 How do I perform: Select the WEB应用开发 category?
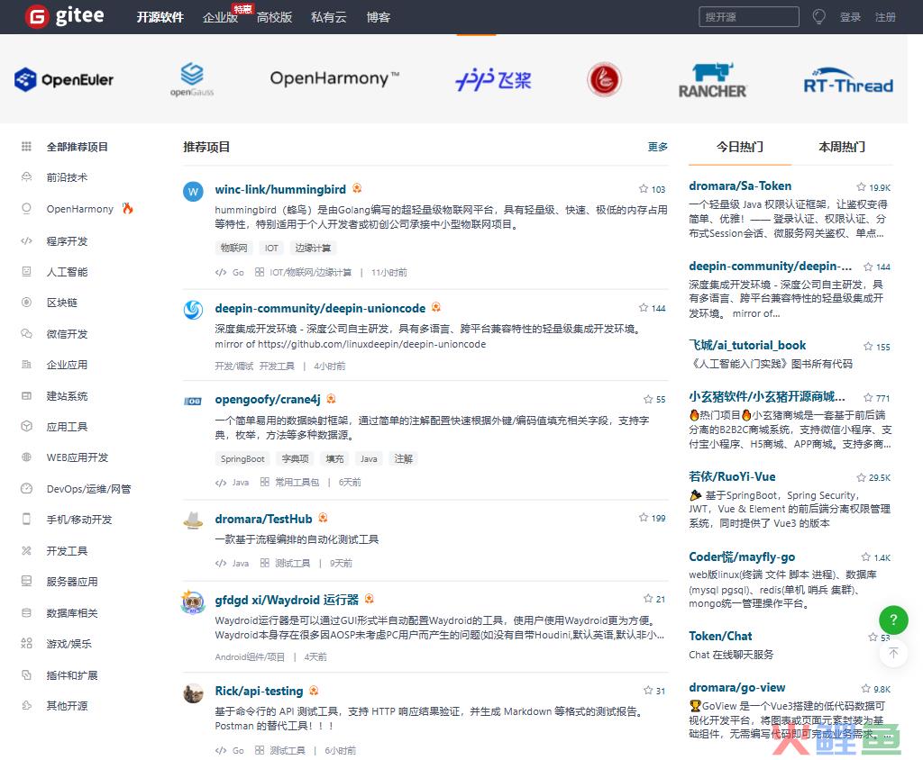pyautogui.click(x=78, y=457)
